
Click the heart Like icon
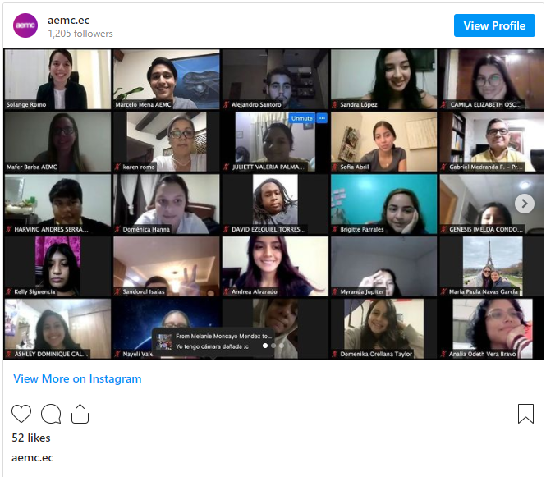tap(21, 414)
